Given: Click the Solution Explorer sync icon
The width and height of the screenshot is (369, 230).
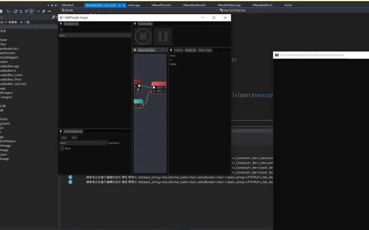Looking at the screenshot, I should tap(15, 11).
